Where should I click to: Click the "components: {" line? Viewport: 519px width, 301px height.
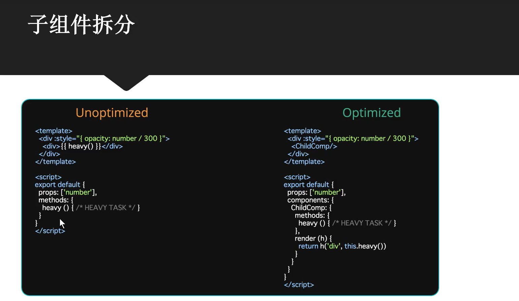(x=311, y=200)
